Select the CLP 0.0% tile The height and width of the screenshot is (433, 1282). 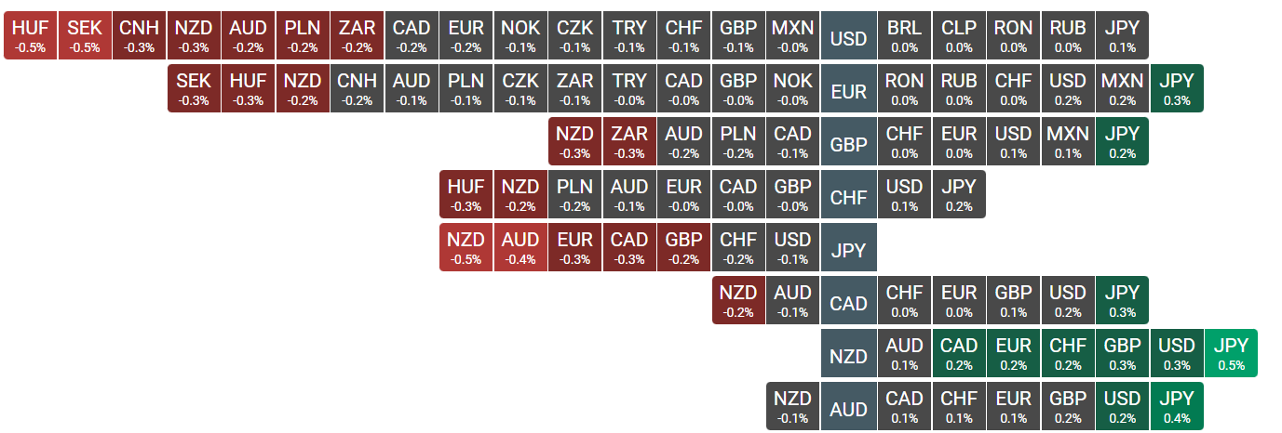point(958,35)
